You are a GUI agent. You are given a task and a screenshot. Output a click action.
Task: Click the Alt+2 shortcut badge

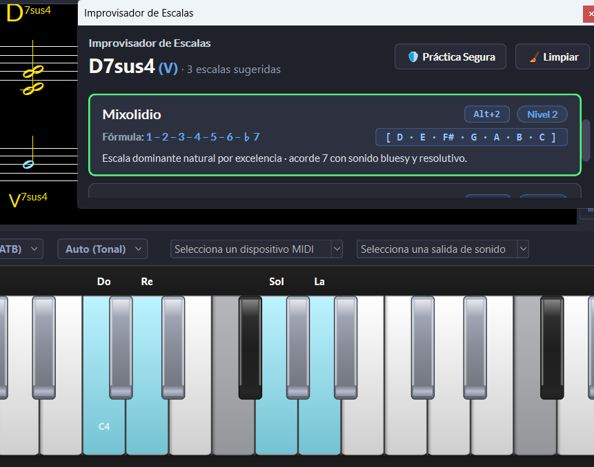tap(487, 114)
